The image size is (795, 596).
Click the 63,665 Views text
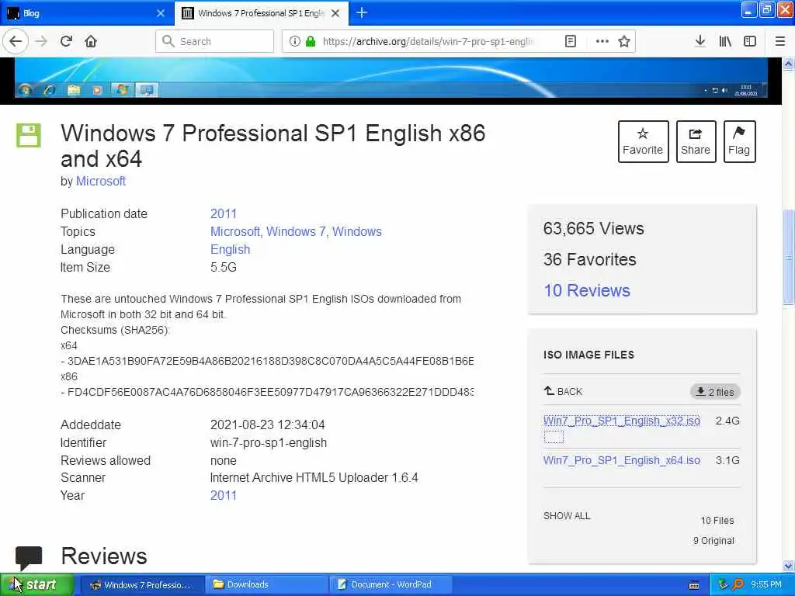point(594,229)
